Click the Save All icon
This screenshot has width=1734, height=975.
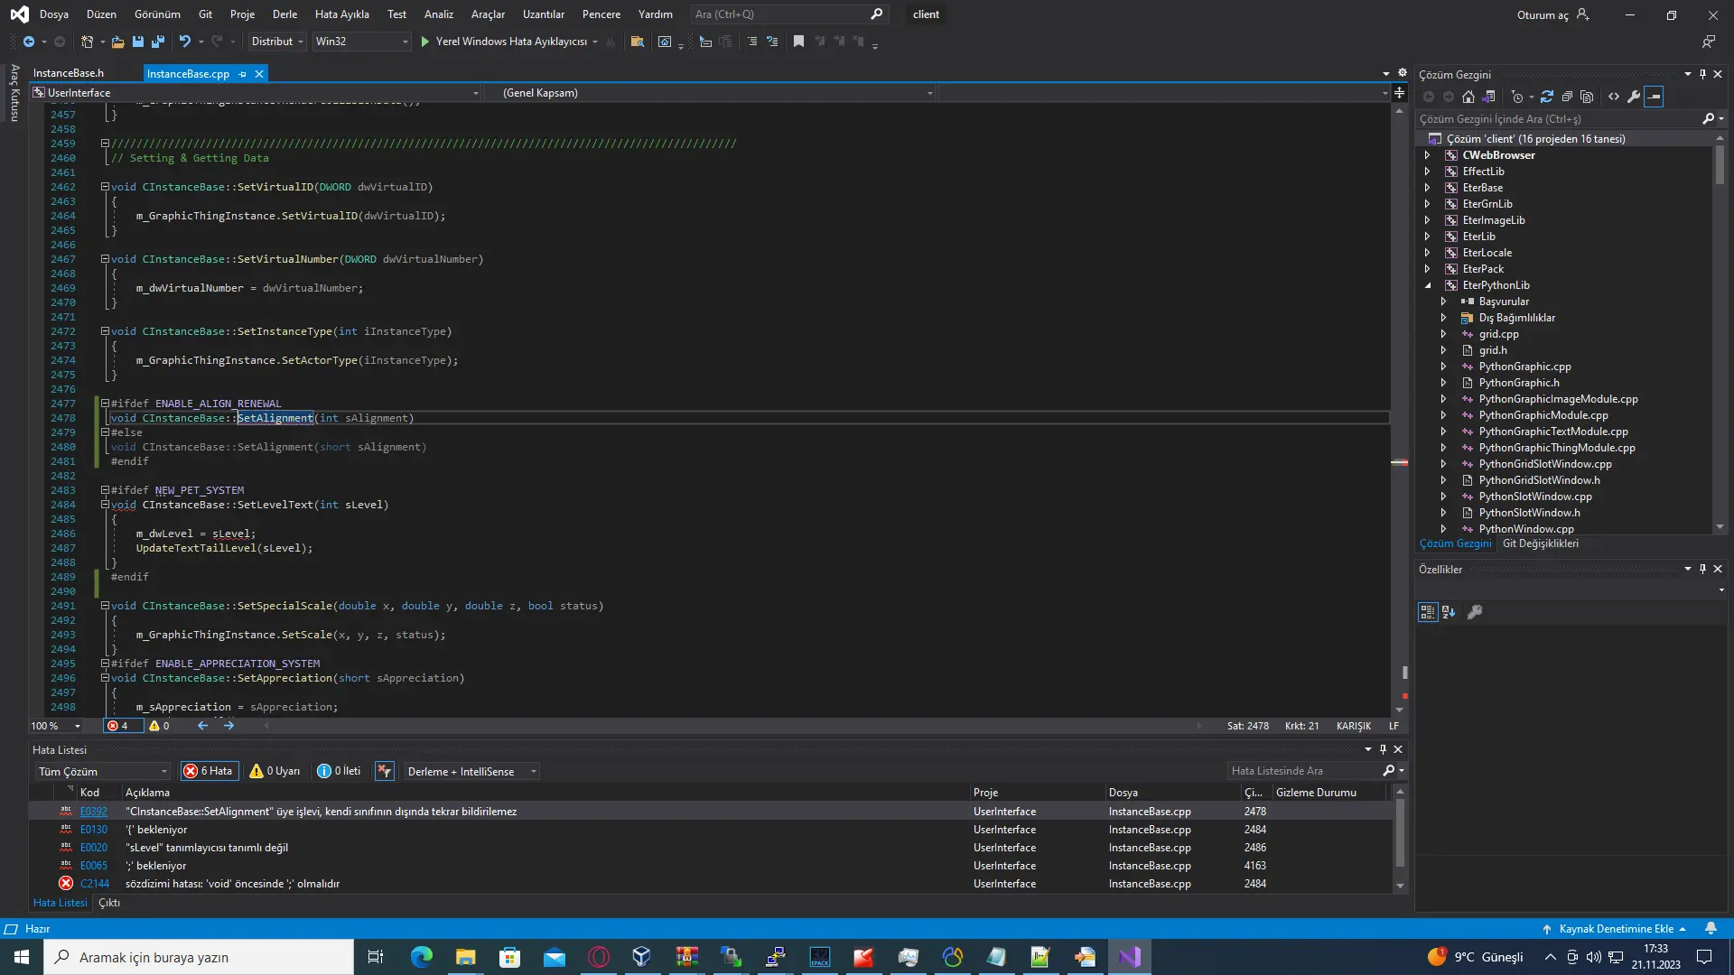pos(158,42)
